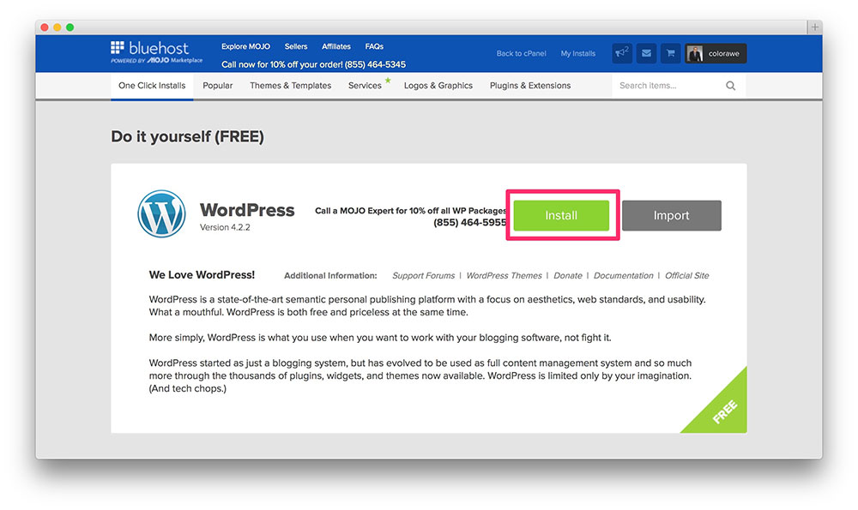Open the shopping cart icon
Viewport: 858px width, 510px height.
pos(670,53)
